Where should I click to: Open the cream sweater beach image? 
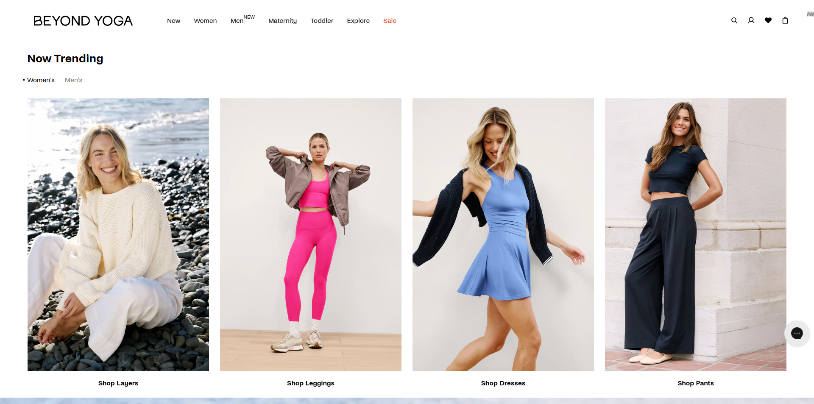coord(118,234)
